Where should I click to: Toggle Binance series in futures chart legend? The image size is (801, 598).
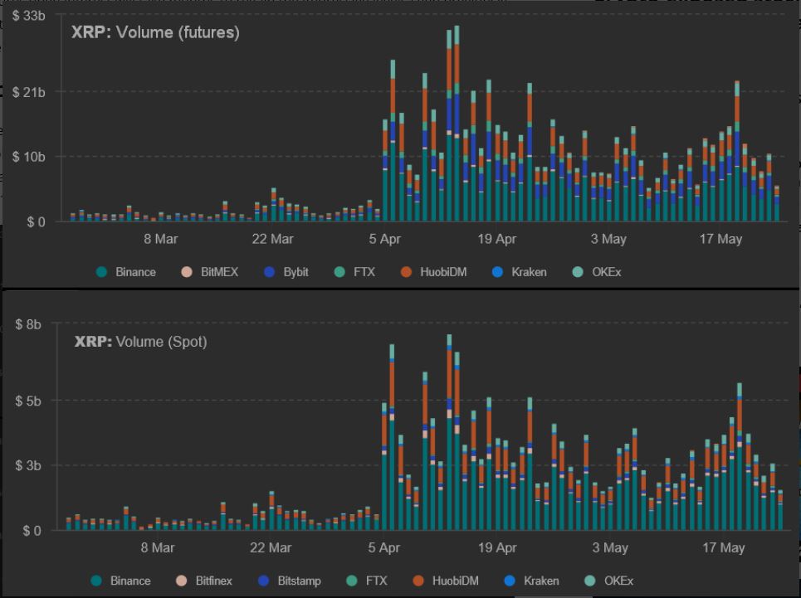click(x=126, y=272)
